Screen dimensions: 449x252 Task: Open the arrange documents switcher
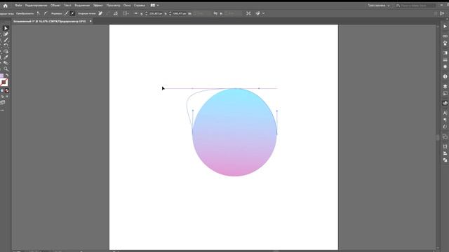pyautogui.click(x=154, y=6)
